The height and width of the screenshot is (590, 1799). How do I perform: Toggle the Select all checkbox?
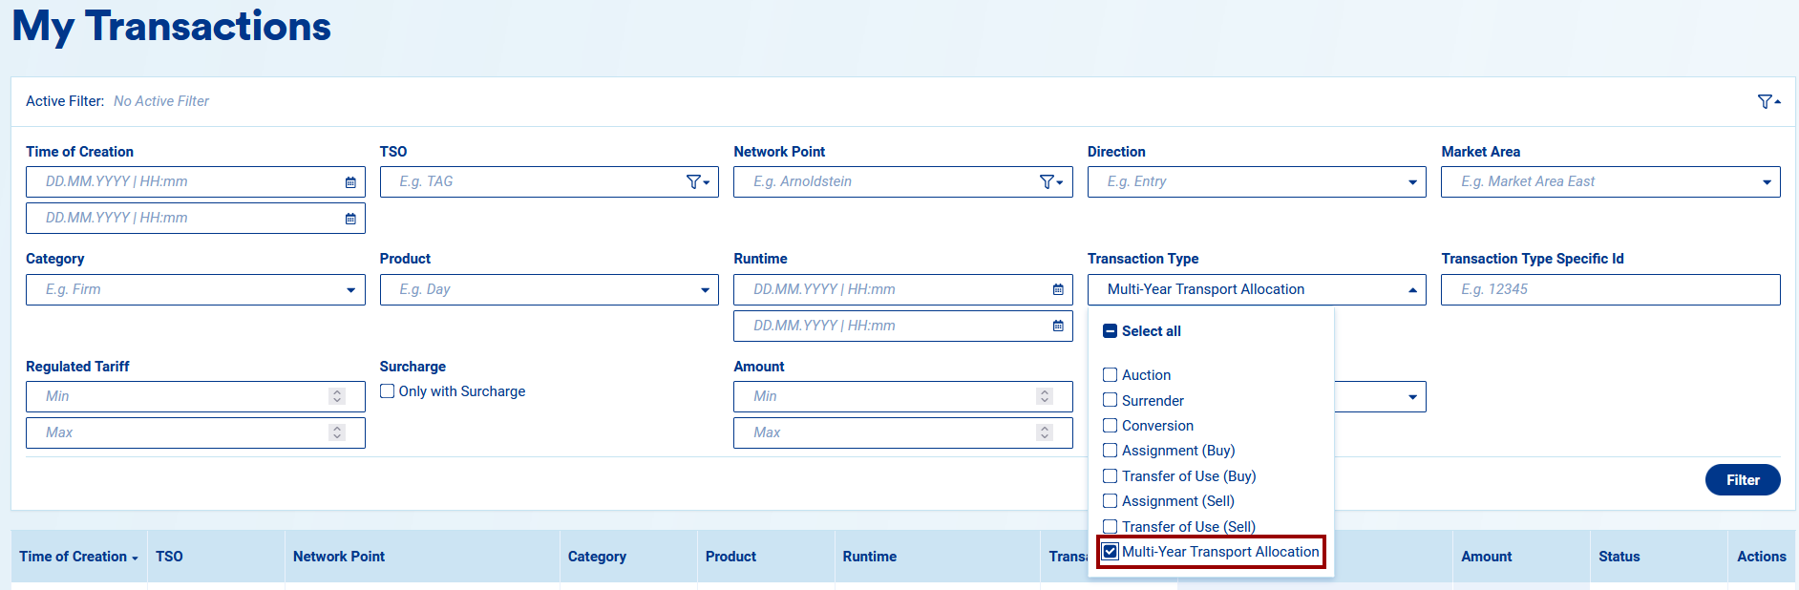pos(1111,331)
